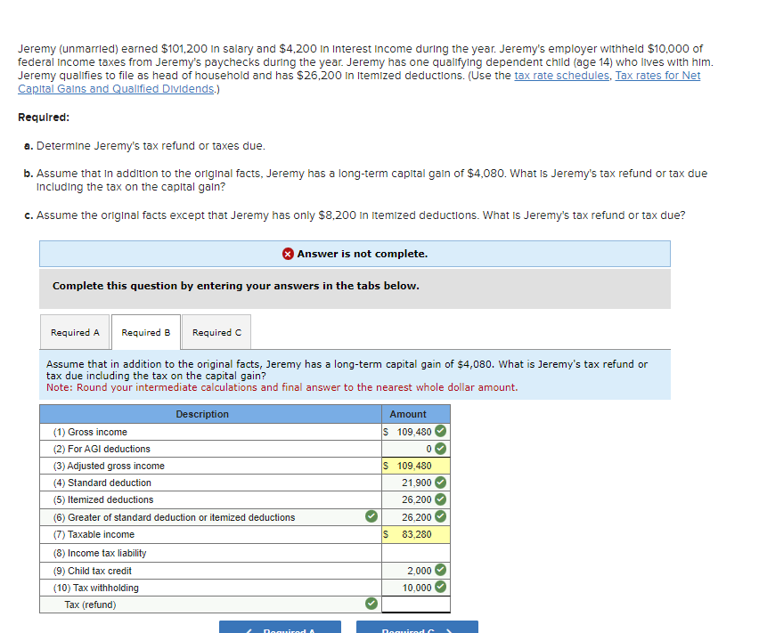
Task: Click the Amount column header
Action: tap(416, 414)
